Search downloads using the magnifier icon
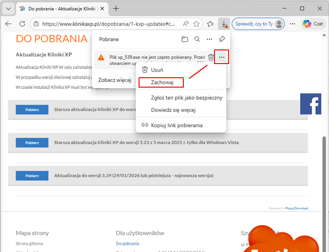 (197, 39)
